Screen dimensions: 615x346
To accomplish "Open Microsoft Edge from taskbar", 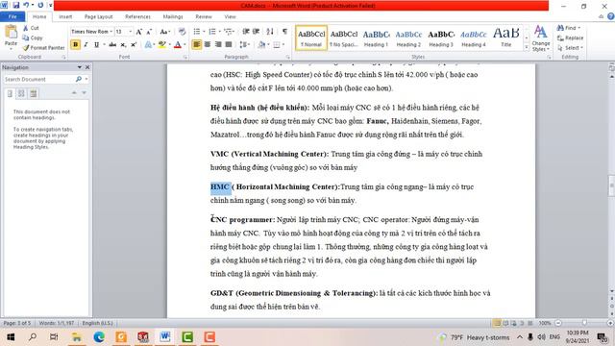I will pos(99,337).
